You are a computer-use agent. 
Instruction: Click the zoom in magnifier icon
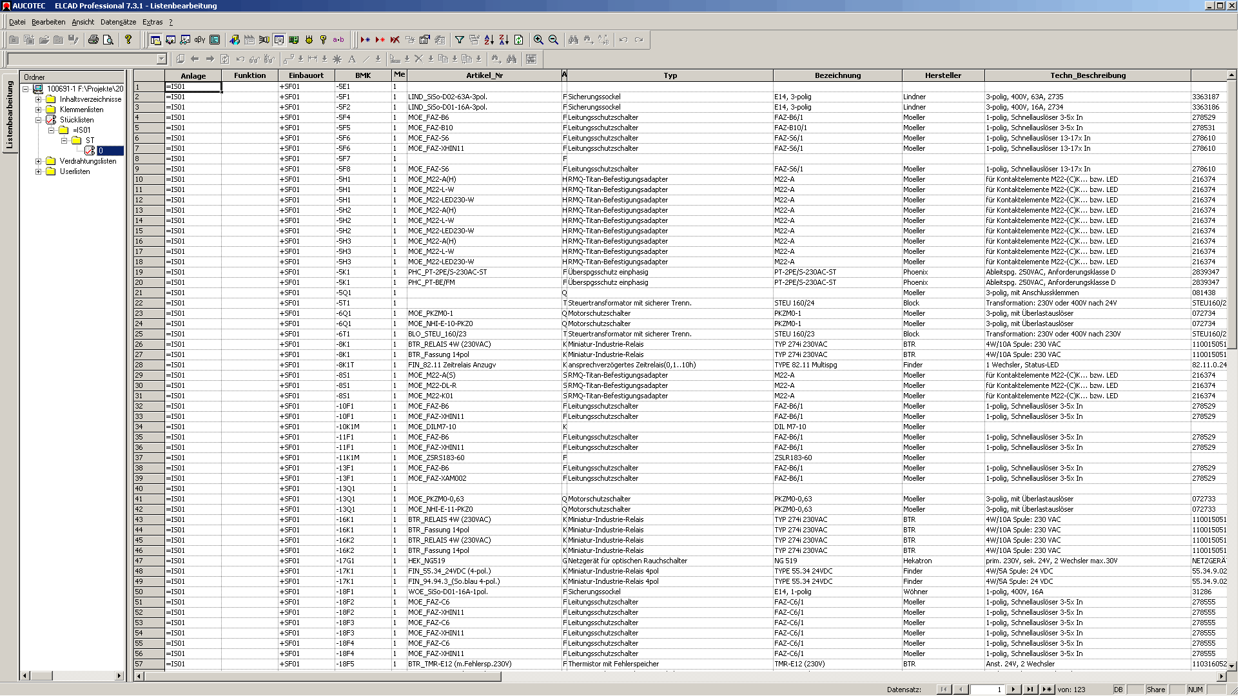click(539, 40)
